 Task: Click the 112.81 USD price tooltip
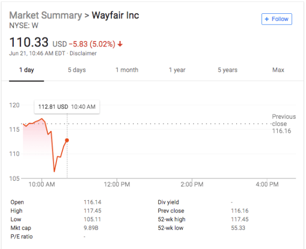(67, 107)
